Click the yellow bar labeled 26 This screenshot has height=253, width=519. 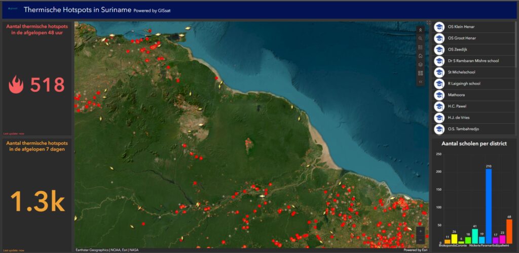tap(454, 239)
